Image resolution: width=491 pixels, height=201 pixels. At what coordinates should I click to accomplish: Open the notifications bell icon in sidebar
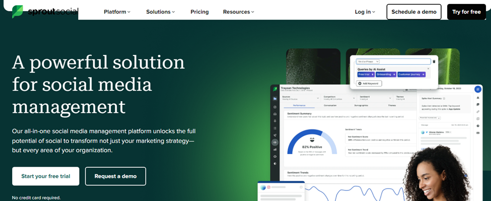pyautogui.click(x=275, y=121)
